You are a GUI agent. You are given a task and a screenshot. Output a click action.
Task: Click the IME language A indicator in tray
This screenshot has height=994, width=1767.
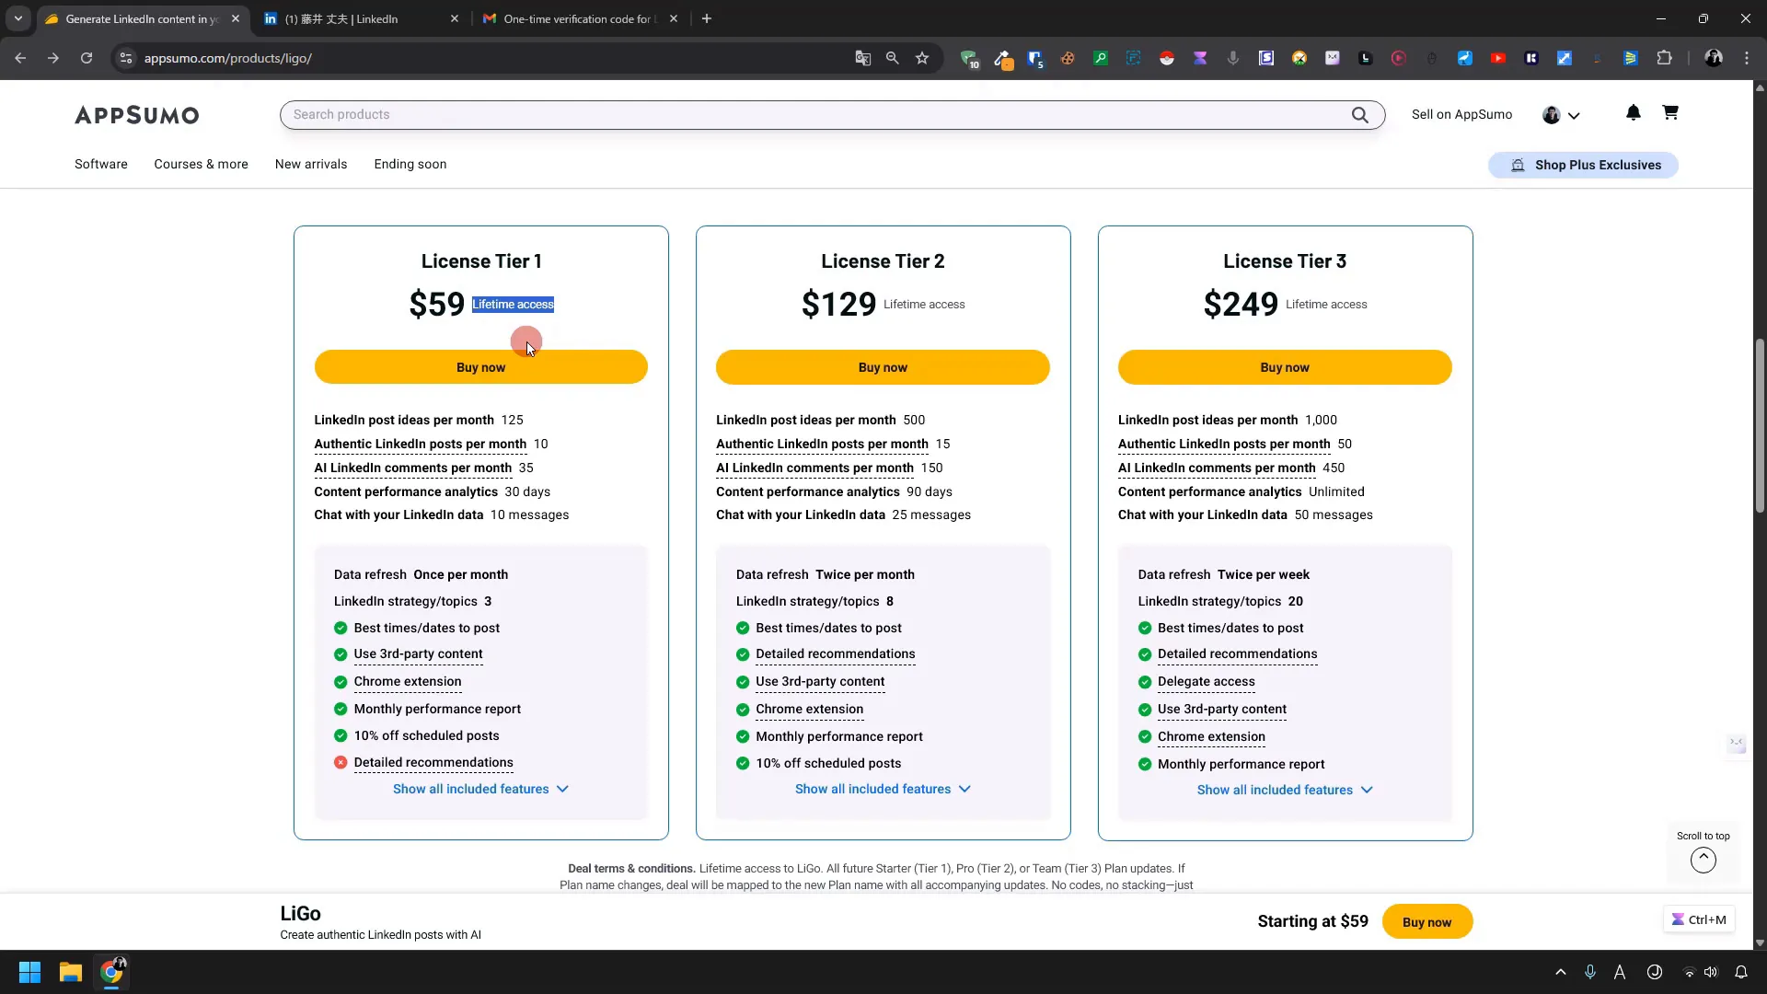coord(1620,972)
